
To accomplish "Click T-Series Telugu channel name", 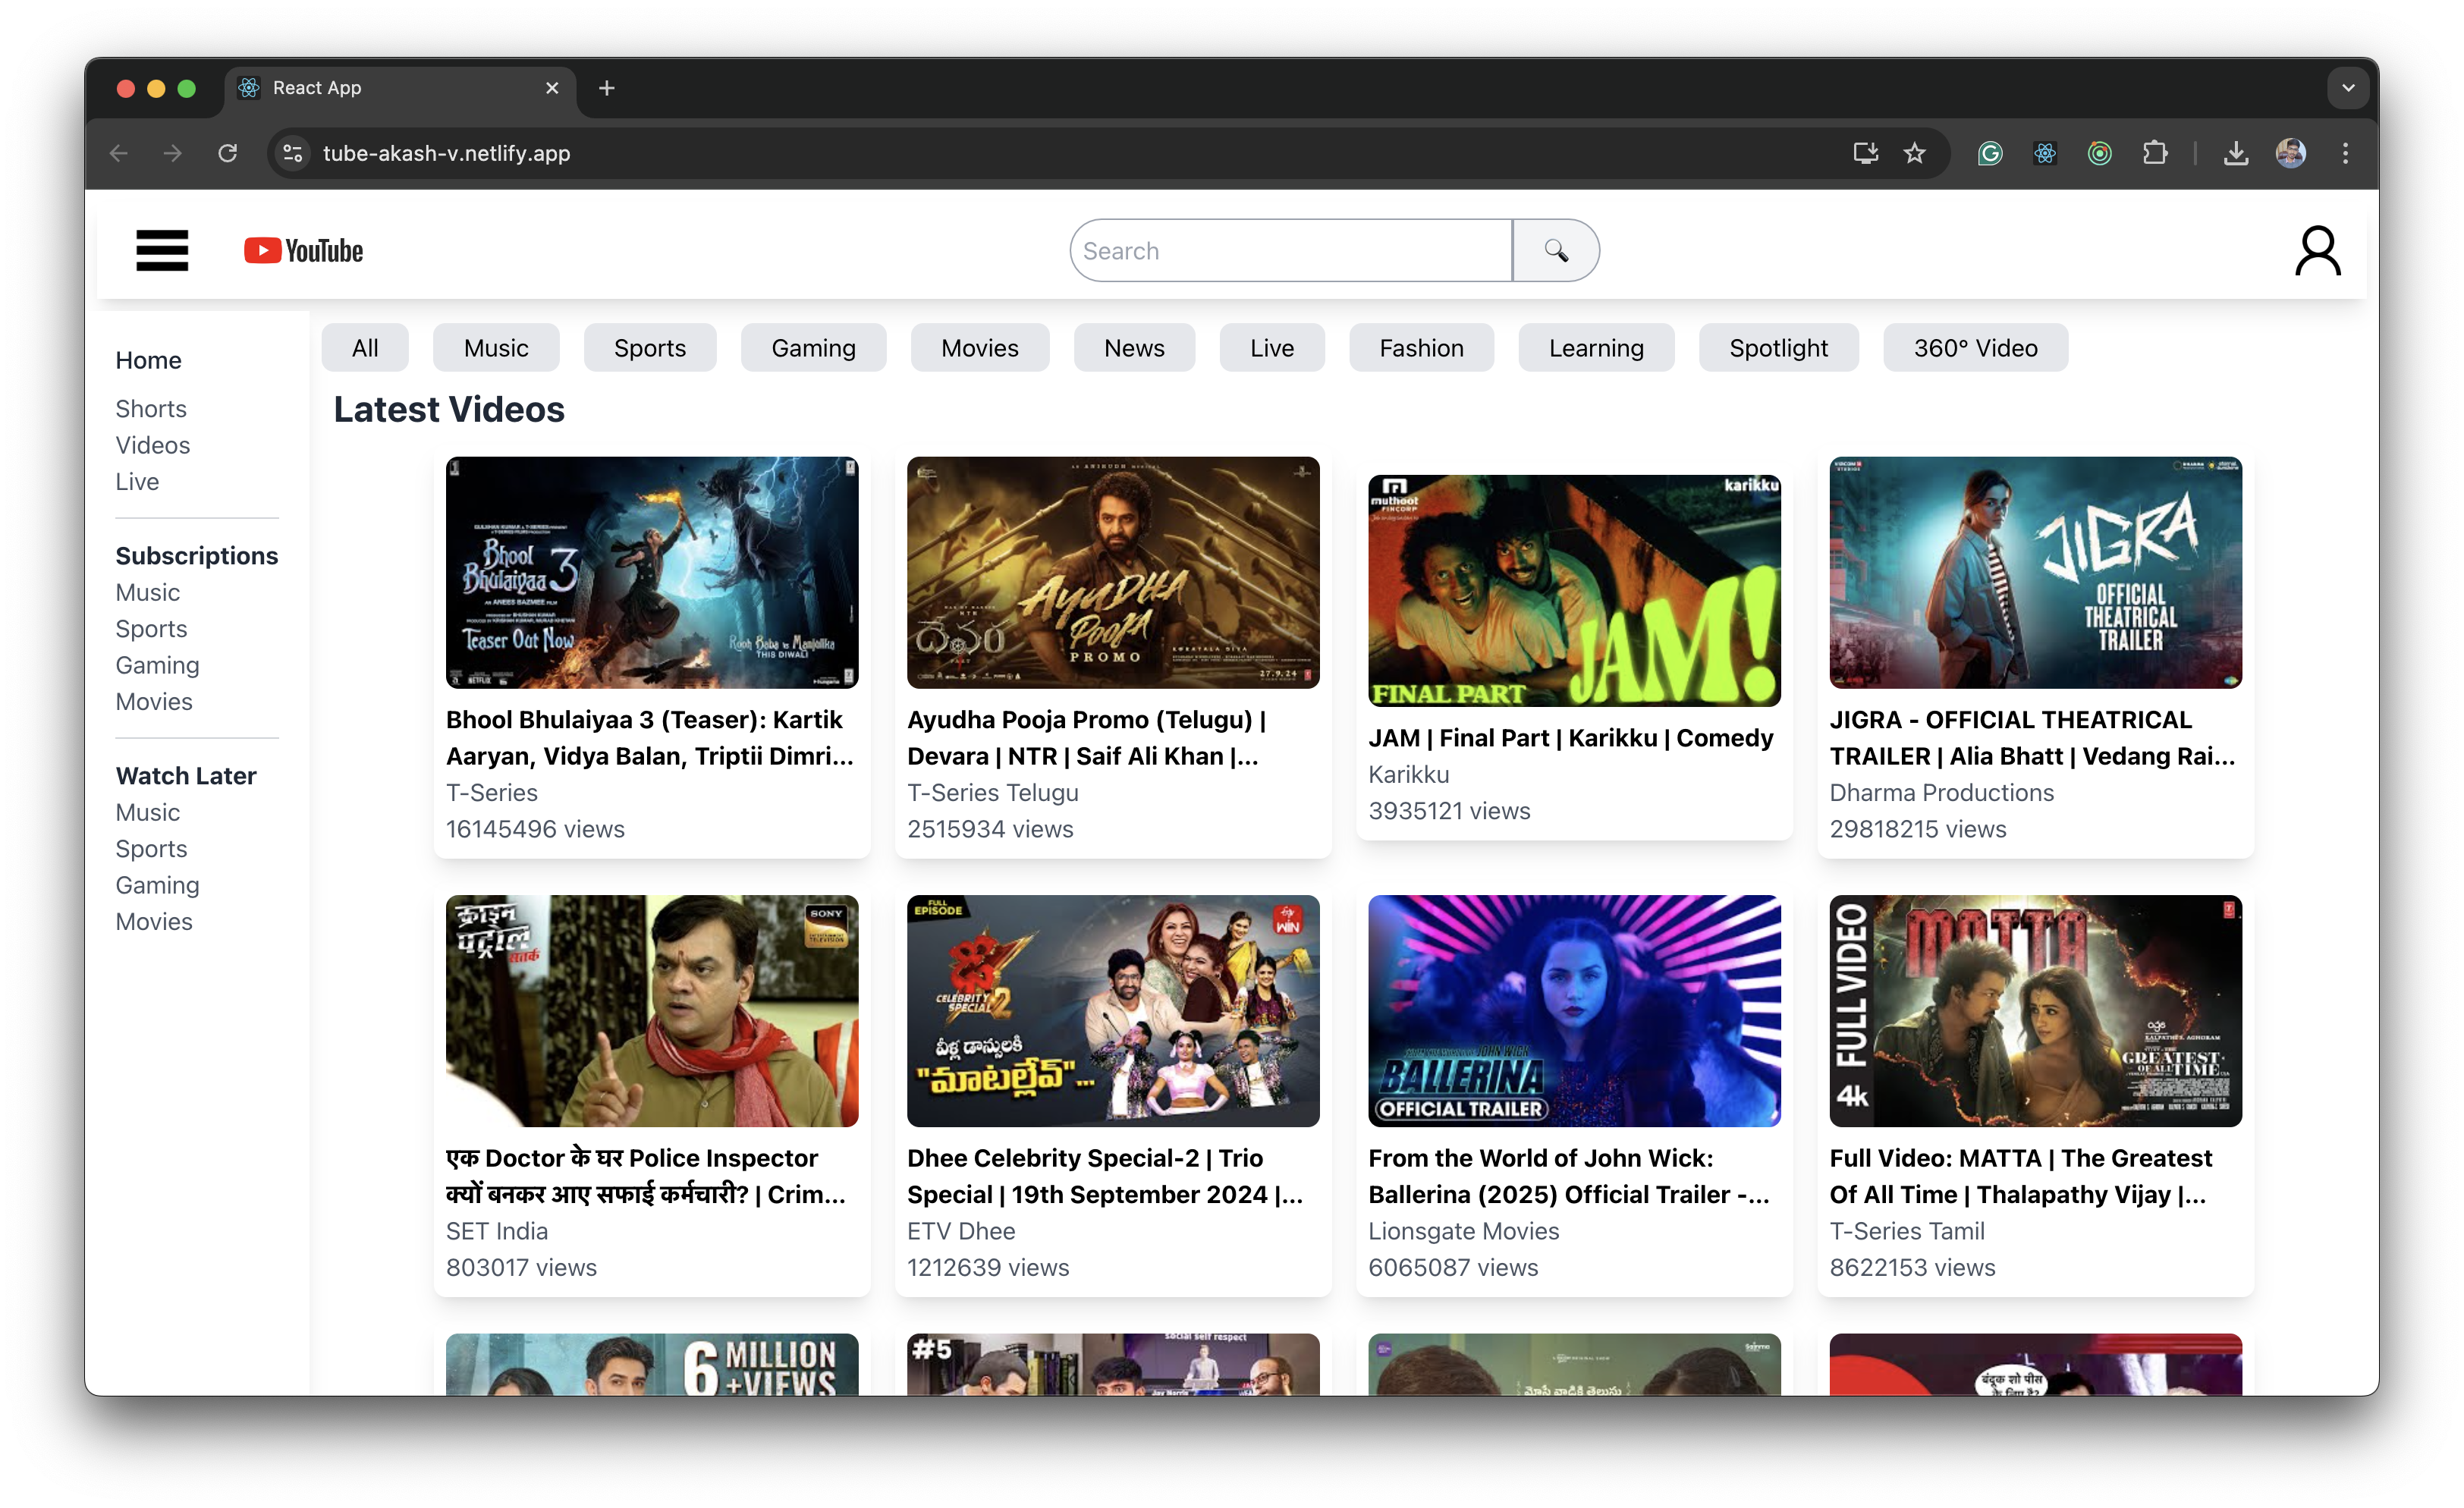I will 993,793.
